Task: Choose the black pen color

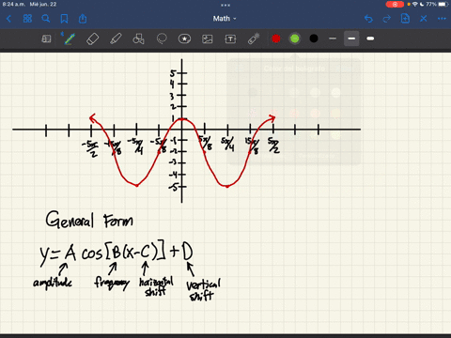Action: [314, 38]
